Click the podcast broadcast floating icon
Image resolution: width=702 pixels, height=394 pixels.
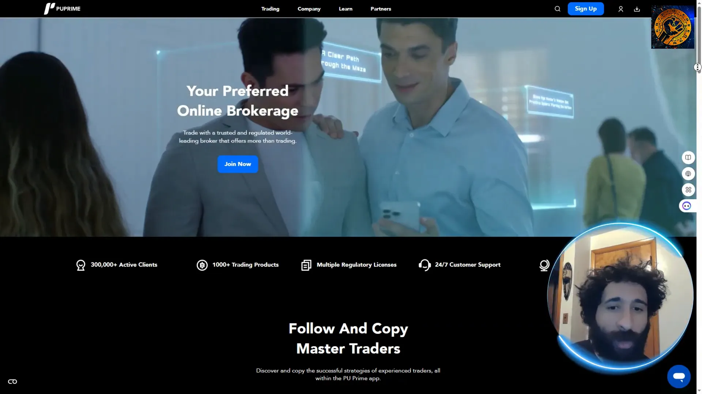point(688,174)
